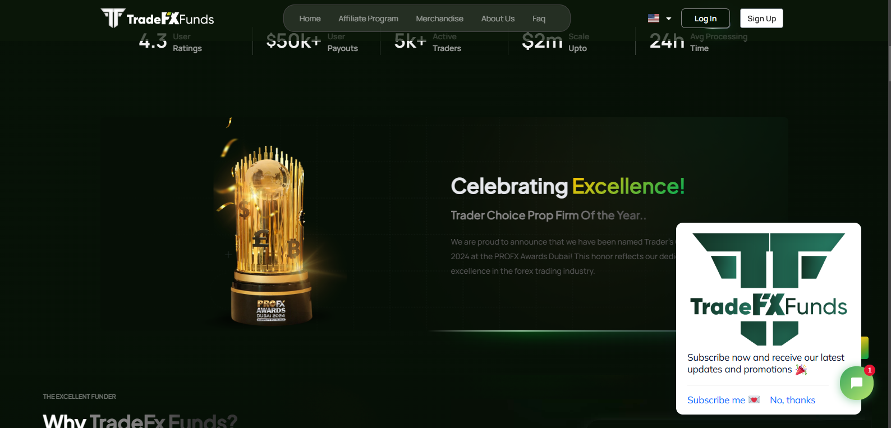This screenshot has width=891, height=428.
Task: Navigate to About Us
Action: (x=498, y=19)
